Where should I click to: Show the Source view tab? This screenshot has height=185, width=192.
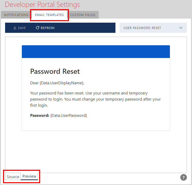(x=13, y=177)
